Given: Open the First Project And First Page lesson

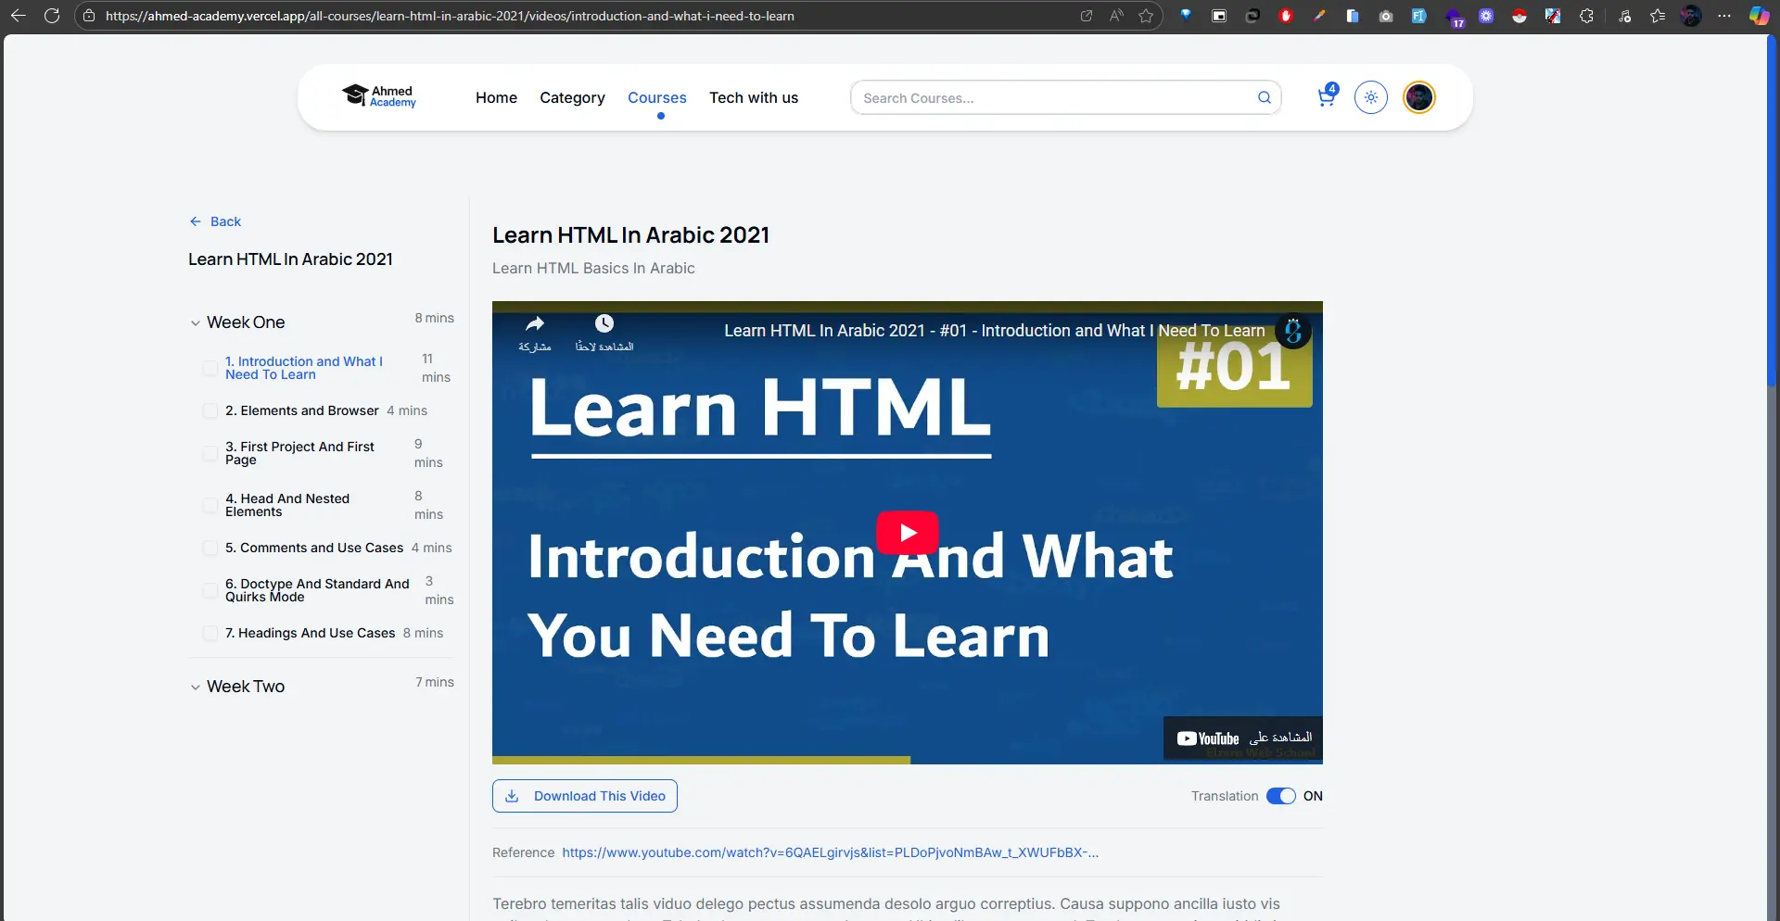Looking at the screenshot, I should (299, 453).
